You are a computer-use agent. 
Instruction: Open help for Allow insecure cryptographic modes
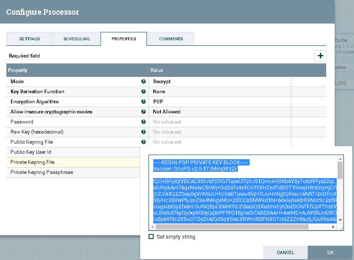(x=144, y=112)
